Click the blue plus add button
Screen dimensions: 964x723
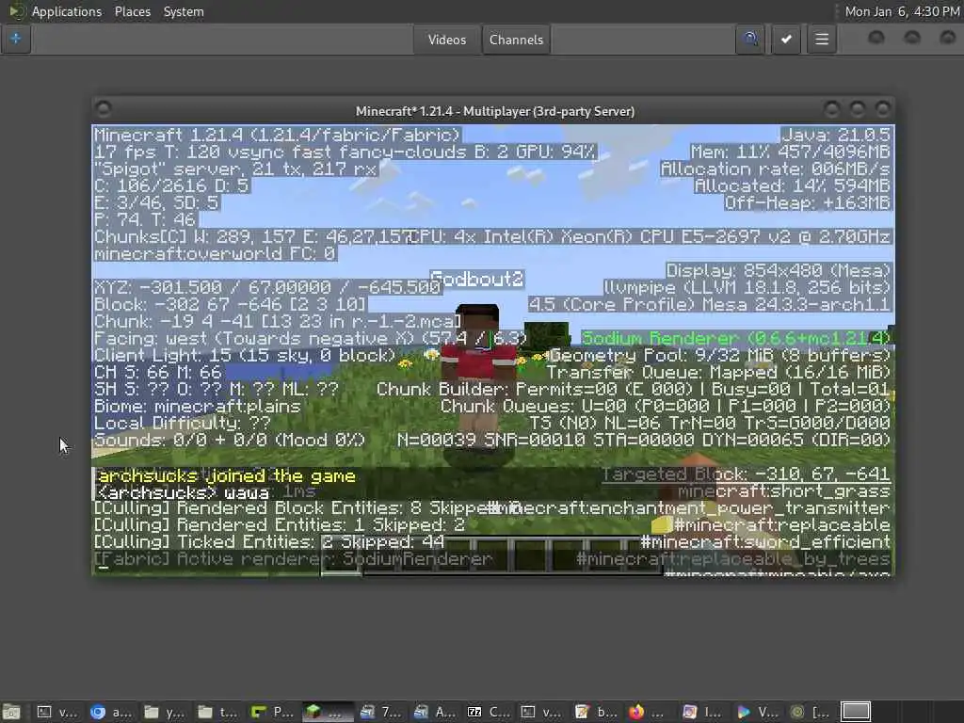pos(16,39)
